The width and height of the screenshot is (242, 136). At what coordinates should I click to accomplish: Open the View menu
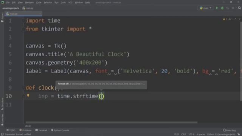click(20, 3)
